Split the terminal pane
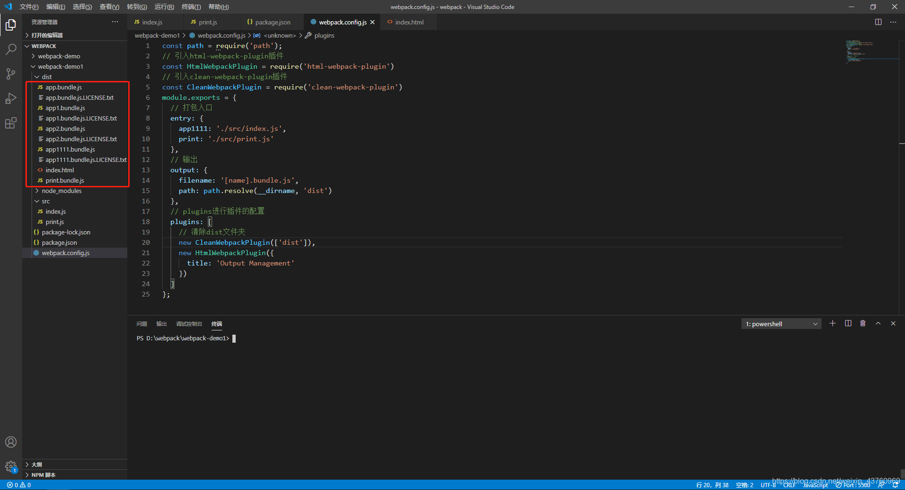The width and height of the screenshot is (905, 490). 847,323
